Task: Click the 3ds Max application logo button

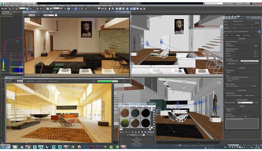Action: coord(2,4)
